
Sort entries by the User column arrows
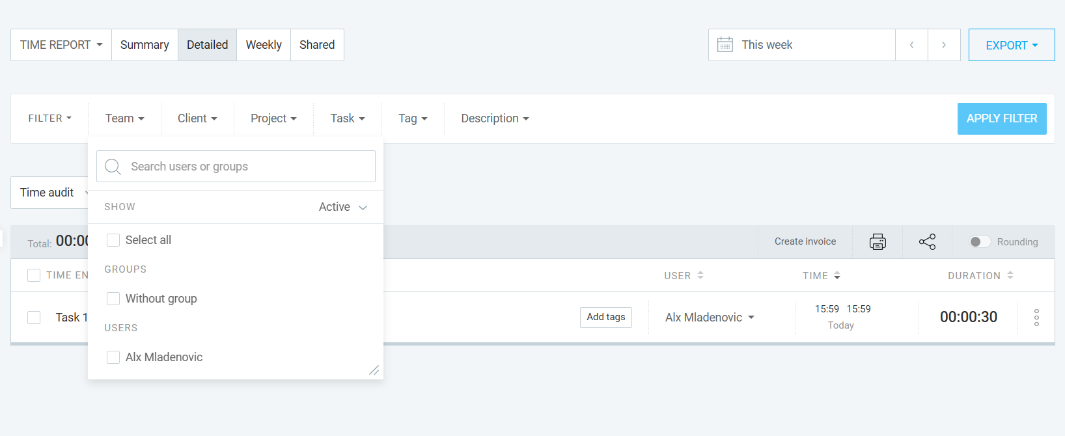tap(700, 275)
